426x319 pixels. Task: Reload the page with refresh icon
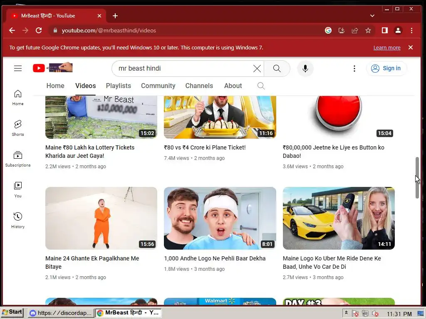[39, 30]
